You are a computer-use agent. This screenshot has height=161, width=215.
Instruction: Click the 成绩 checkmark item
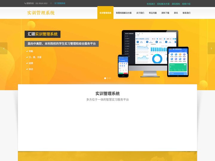point(30,63)
